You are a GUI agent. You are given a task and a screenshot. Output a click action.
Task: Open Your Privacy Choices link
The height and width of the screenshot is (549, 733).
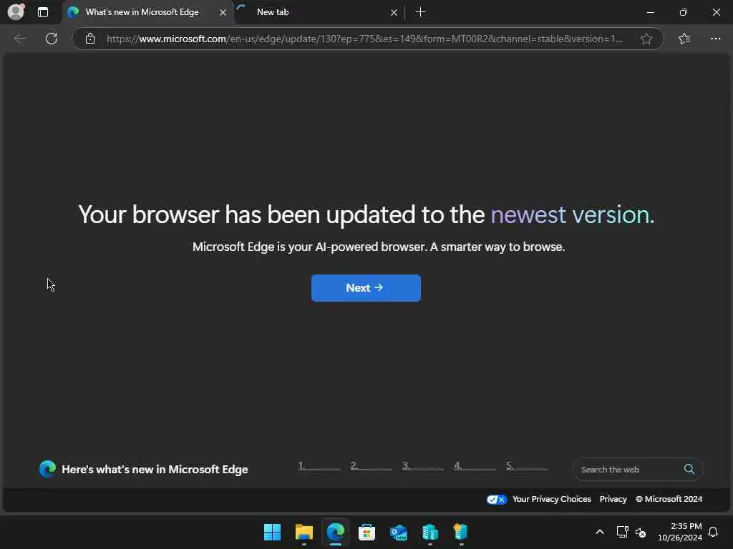point(552,499)
